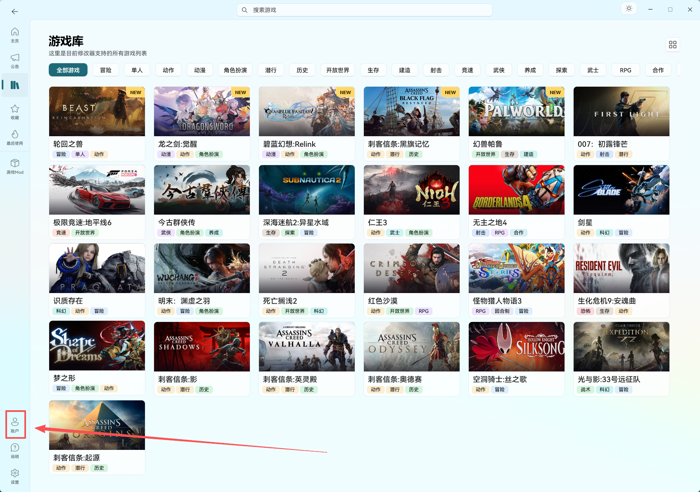
Task: Open the 光与影:33号远征队 cover
Action: [x=622, y=347]
